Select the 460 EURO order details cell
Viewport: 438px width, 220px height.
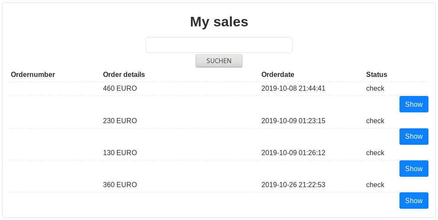click(120, 89)
